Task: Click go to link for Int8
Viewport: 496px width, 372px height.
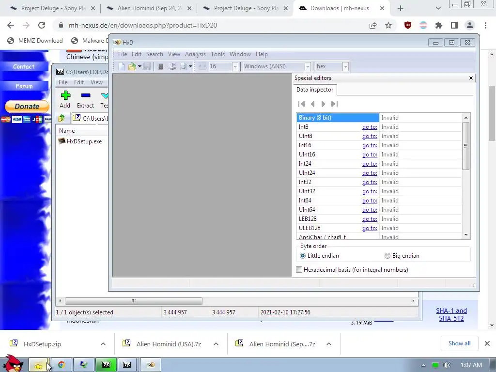Action: point(370,127)
